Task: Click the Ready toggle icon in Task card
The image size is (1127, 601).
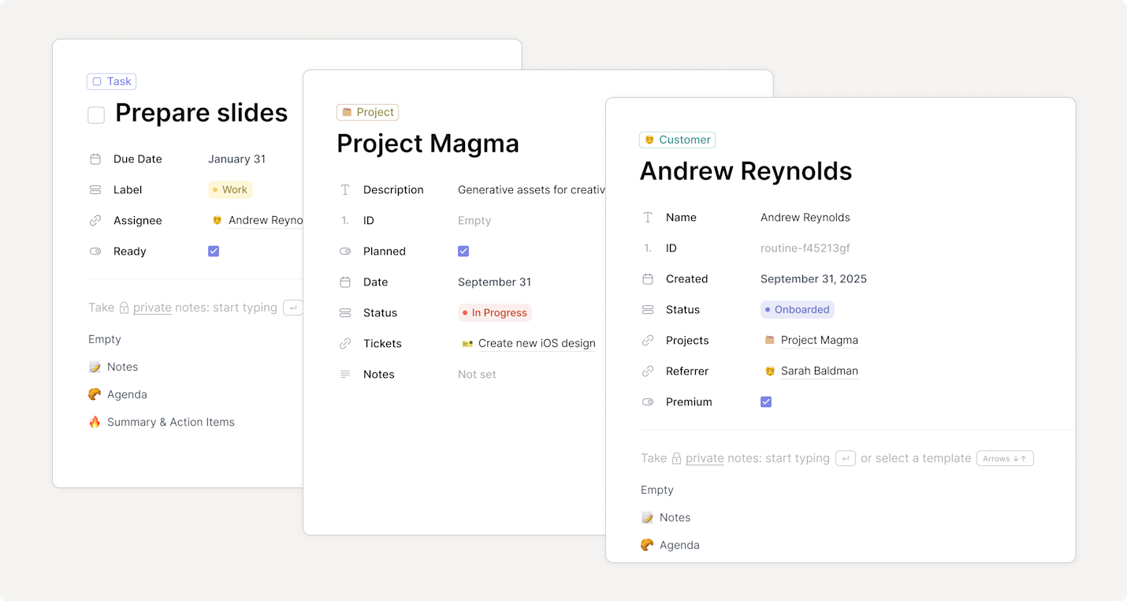Action: [95, 252]
